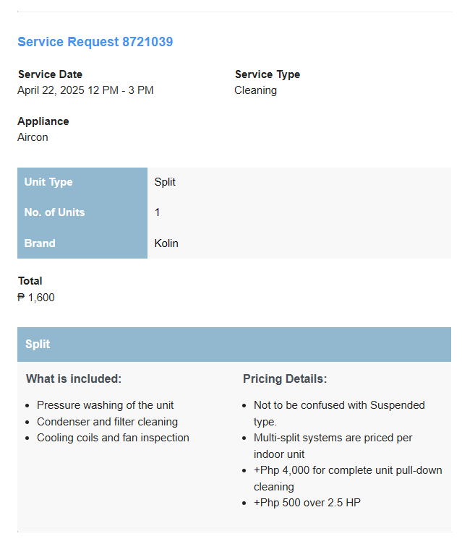Click the Appliance heading
The height and width of the screenshot is (541, 462).
click(x=43, y=121)
